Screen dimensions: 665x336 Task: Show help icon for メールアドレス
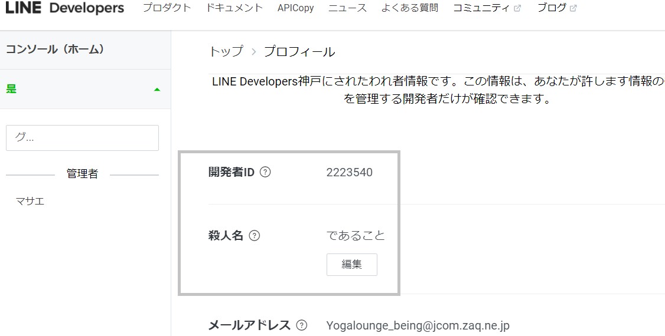pyautogui.click(x=302, y=325)
